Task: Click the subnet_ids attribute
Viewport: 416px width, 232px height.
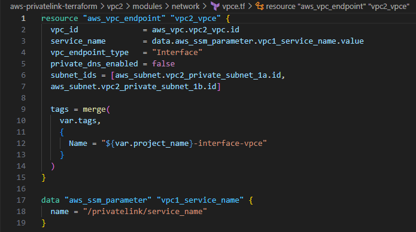Action: [x=74, y=75]
